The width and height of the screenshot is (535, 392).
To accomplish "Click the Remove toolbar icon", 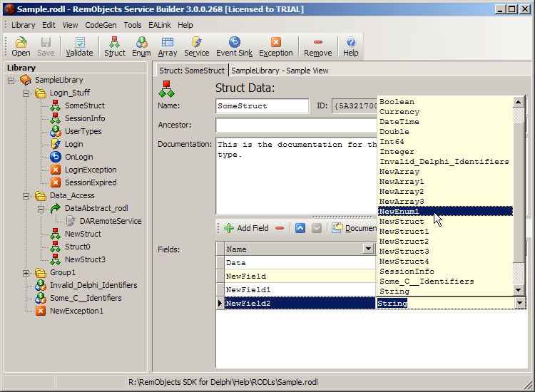I will 318,46.
